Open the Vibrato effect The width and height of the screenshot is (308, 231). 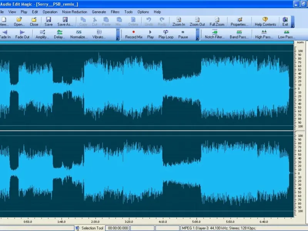pos(99,34)
